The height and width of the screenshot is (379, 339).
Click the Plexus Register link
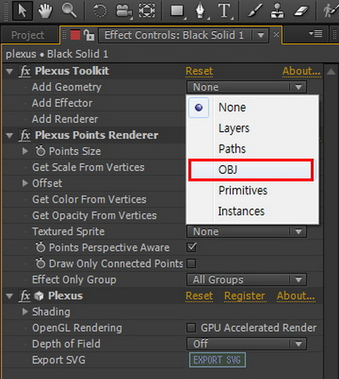245,296
